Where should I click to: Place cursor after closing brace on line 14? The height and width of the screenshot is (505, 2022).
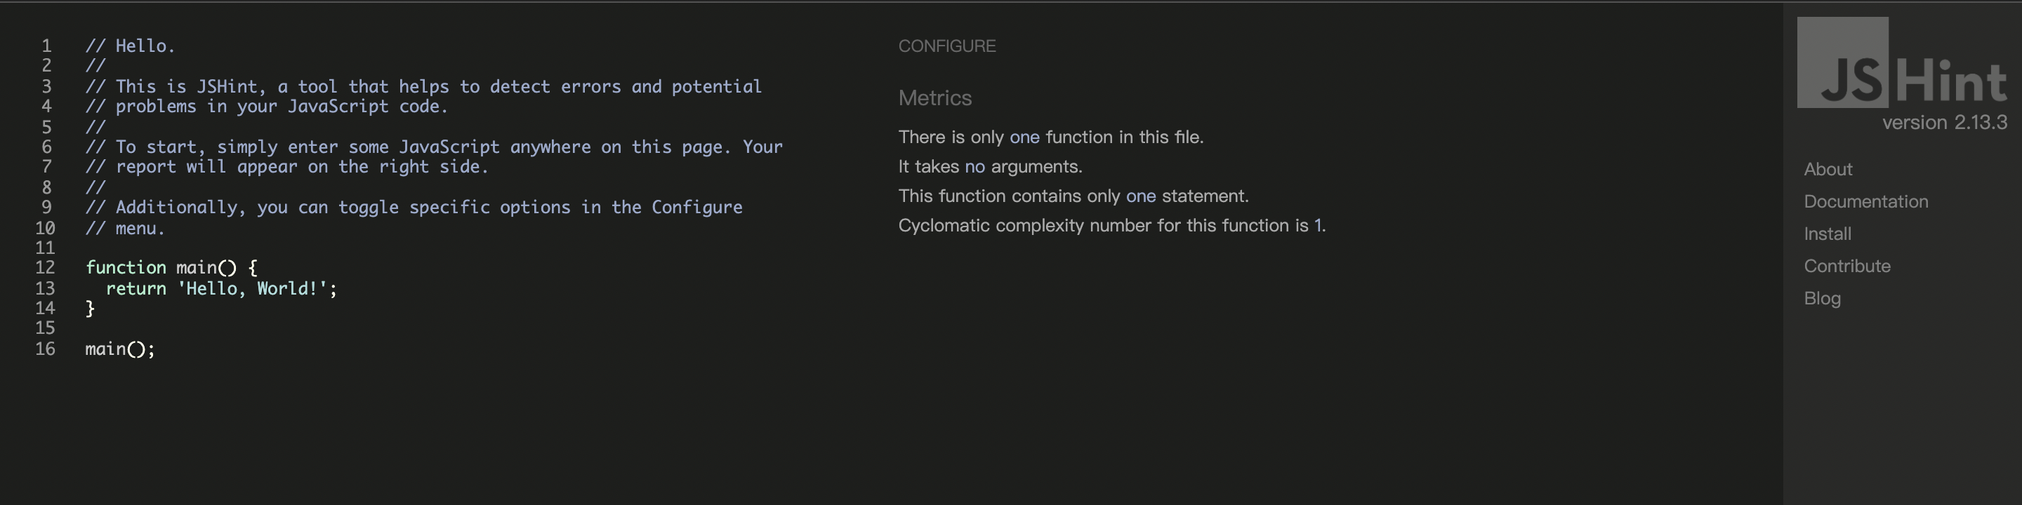(95, 308)
